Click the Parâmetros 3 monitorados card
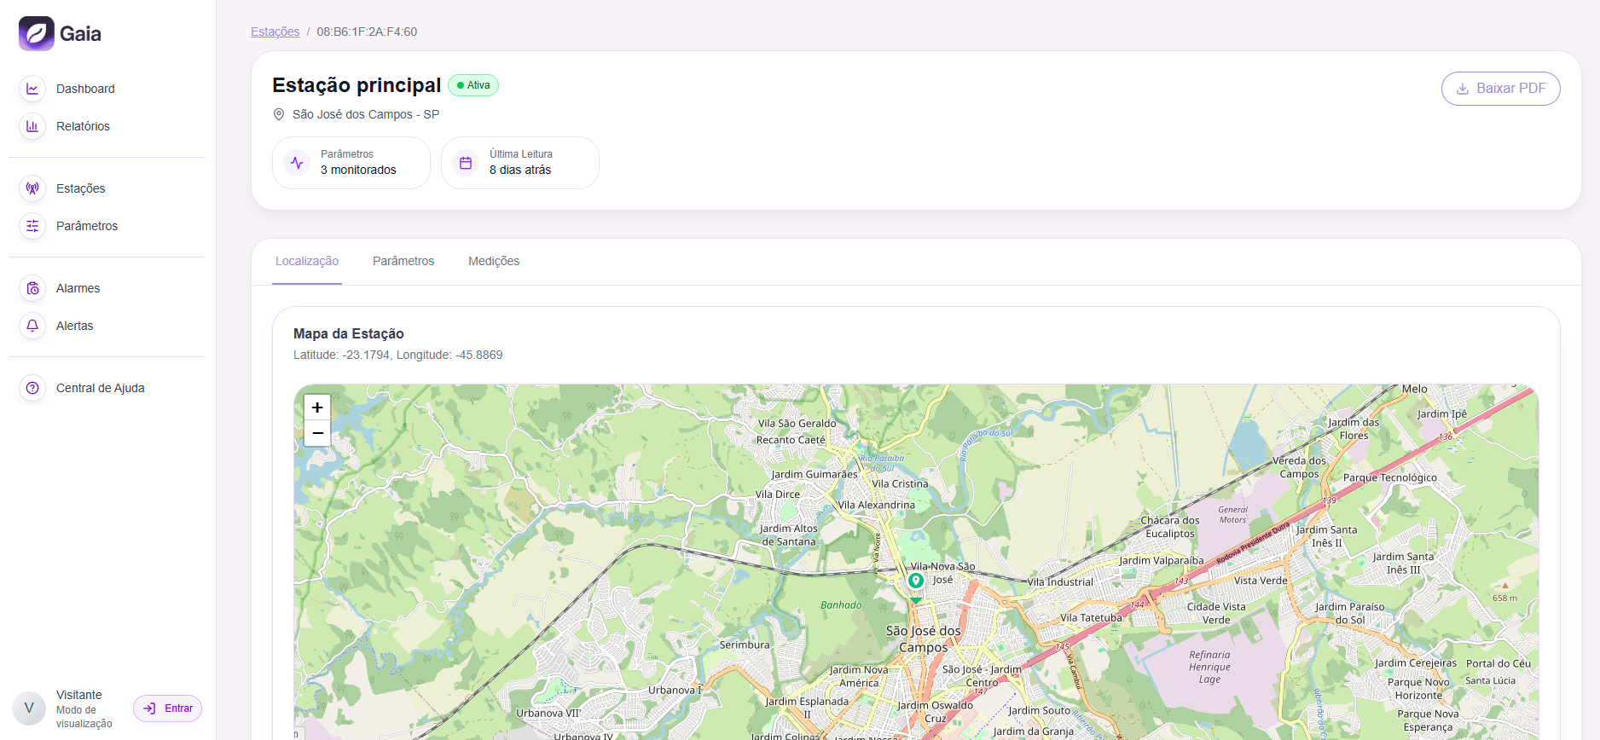Viewport: 1600px width, 740px height. (351, 163)
